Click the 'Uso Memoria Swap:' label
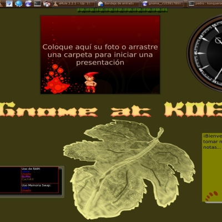Screen dimensions: 222x222 (x=36, y=185)
